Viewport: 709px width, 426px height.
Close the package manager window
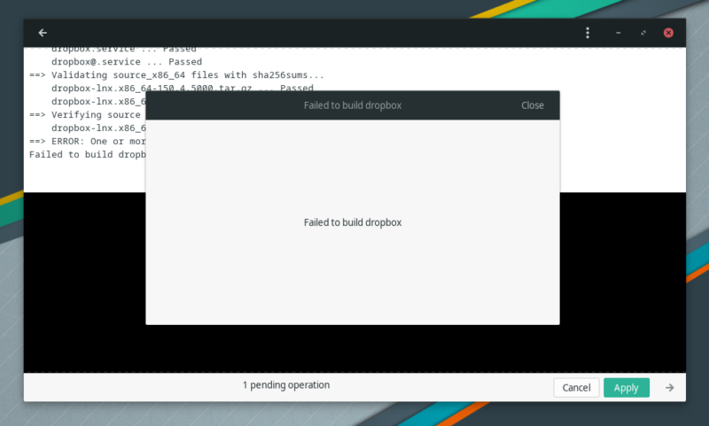click(668, 33)
